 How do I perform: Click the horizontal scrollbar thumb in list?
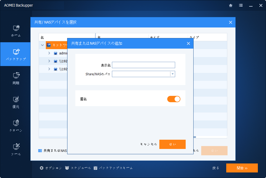[195, 137]
